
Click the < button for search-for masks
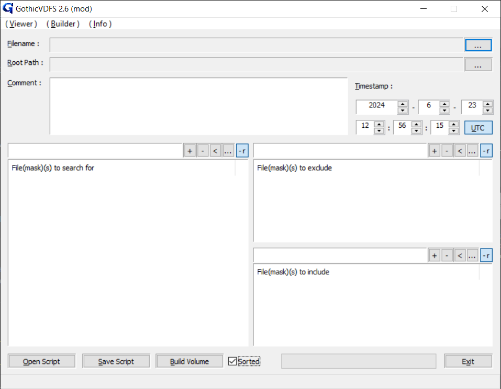coord(215,151)
